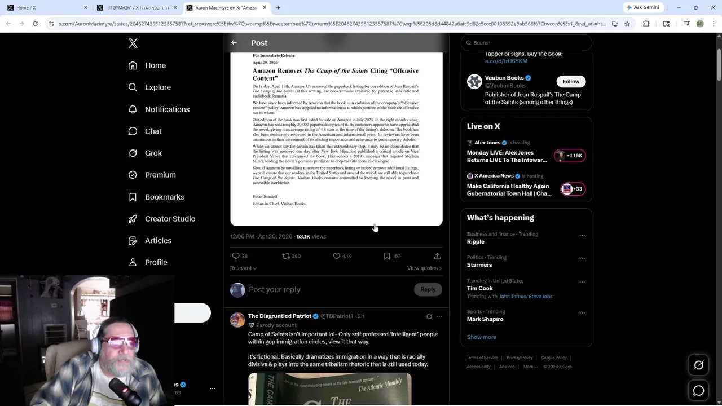Reload the page

[35, 24]
